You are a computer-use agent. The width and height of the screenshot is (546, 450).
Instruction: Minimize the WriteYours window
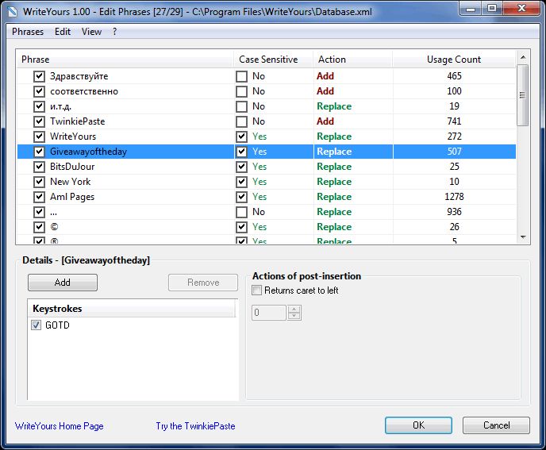470,9
